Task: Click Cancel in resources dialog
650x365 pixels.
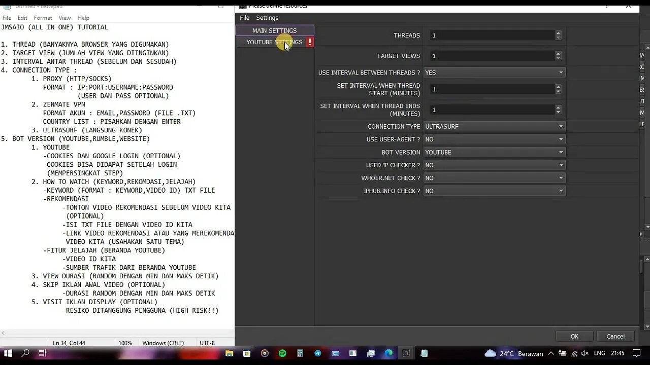Action: [615, 336]
